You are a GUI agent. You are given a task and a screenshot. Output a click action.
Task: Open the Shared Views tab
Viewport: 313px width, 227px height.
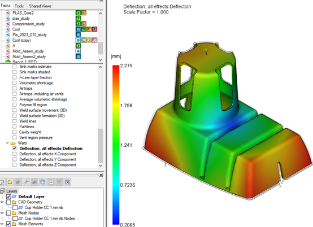tap(40, 6)
